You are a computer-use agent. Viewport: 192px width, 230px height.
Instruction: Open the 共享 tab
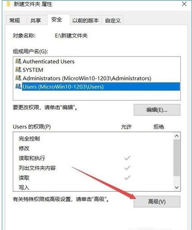pos(35,20)
